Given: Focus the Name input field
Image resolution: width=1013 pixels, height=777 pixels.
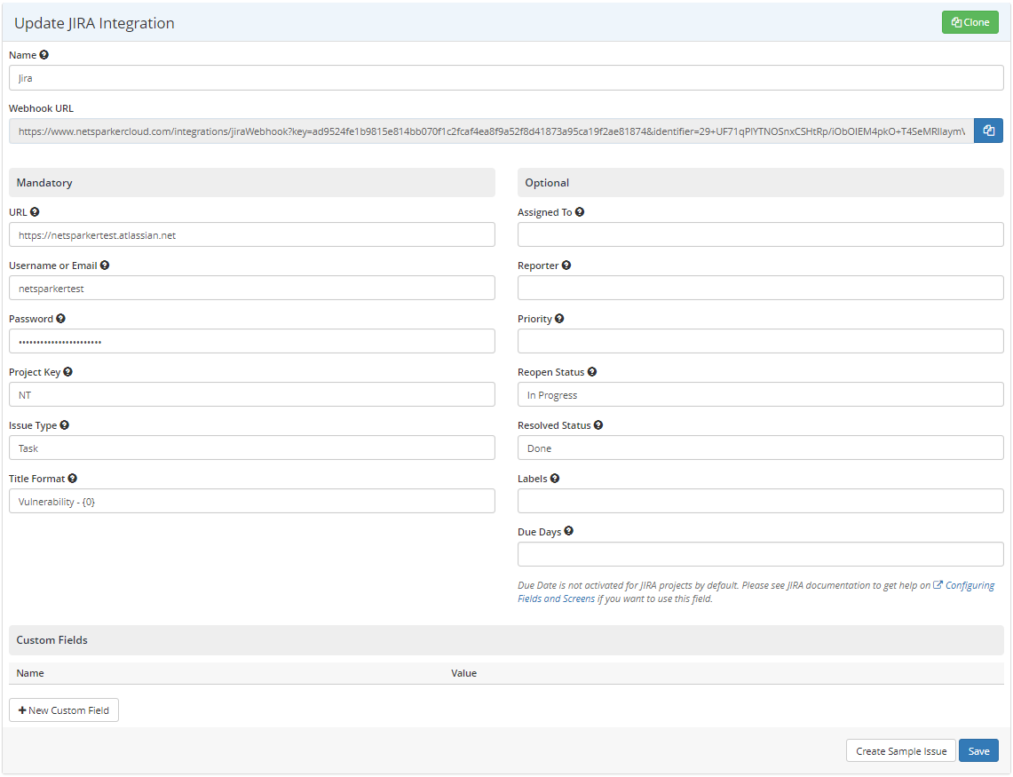Looking at the screenshot, I should 506,77.
